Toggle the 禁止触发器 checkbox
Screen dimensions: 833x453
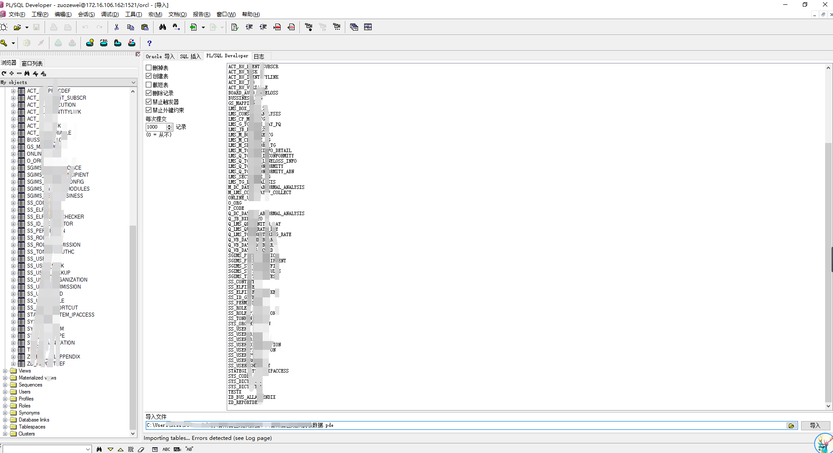pyautogui.click(x=149, y=102)
